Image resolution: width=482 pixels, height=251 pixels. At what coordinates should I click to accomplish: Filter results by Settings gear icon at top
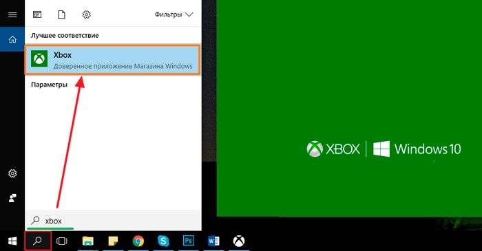[x=86, y=14]
